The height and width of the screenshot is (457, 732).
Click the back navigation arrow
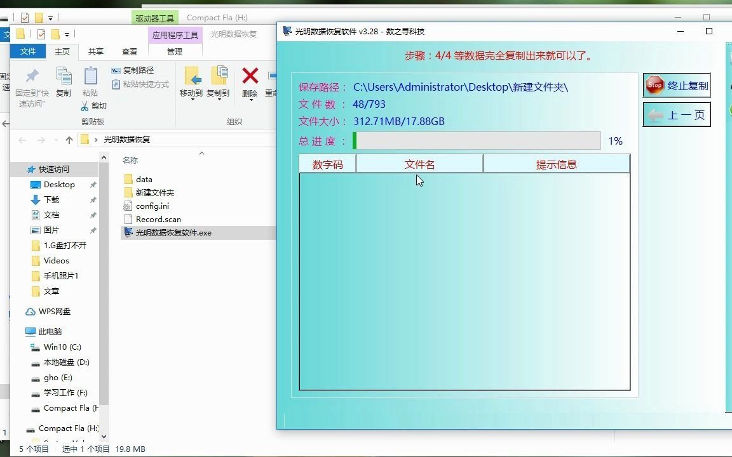[x=23, y=139]
